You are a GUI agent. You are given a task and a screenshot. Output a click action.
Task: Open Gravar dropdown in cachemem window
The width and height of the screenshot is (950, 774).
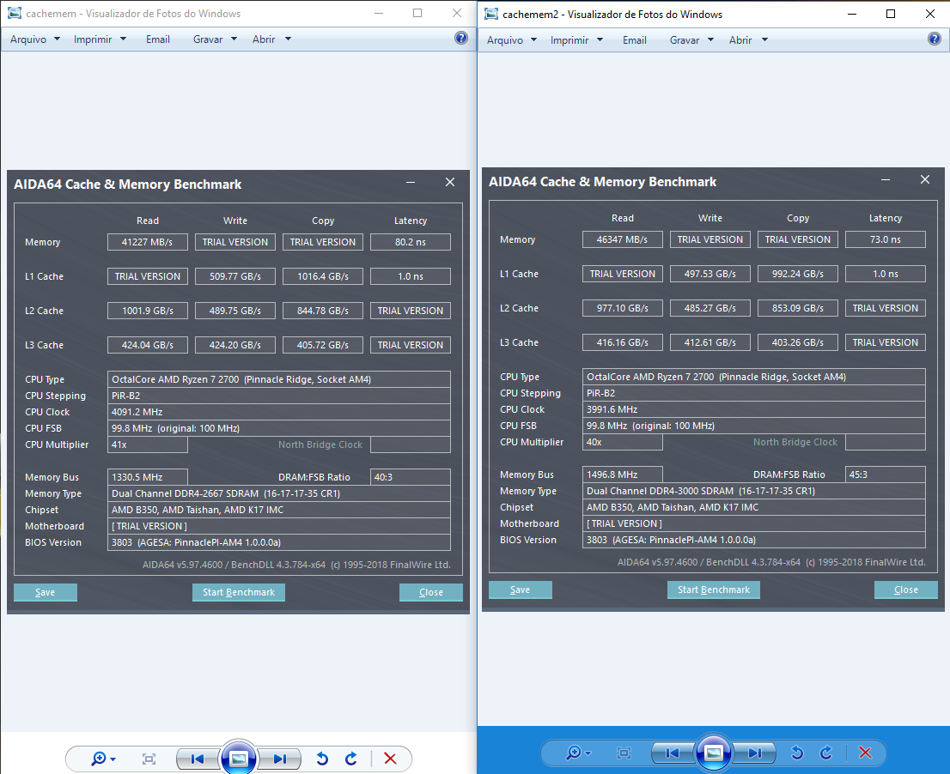coord(215,39)
